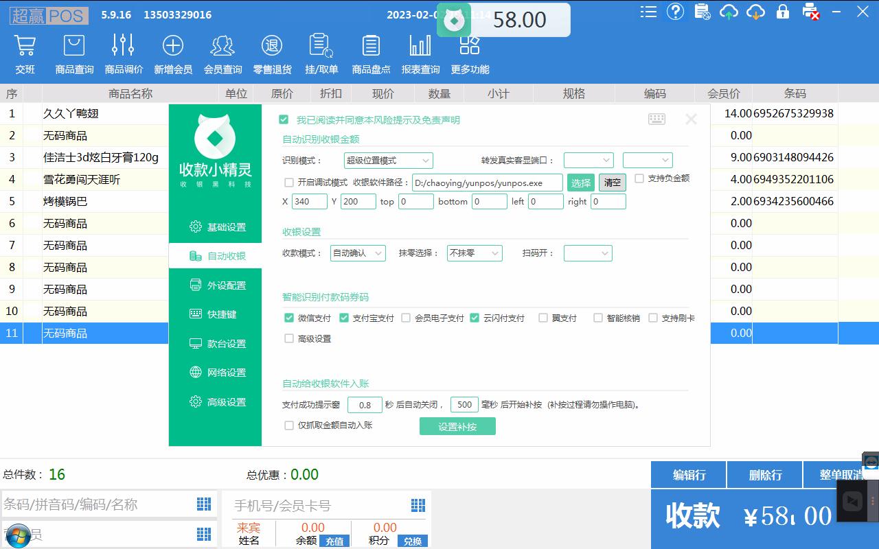Viewport: 879px width, 549px height.
Task: Click the 编辑行 edit row button
Action: pyautogui.click(x=689, y=475)
